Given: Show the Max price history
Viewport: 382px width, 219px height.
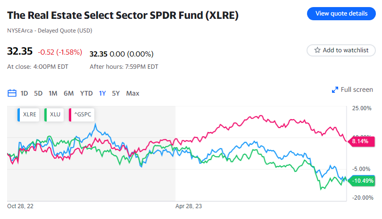Looking at the screenshot, I should (133, 93).
